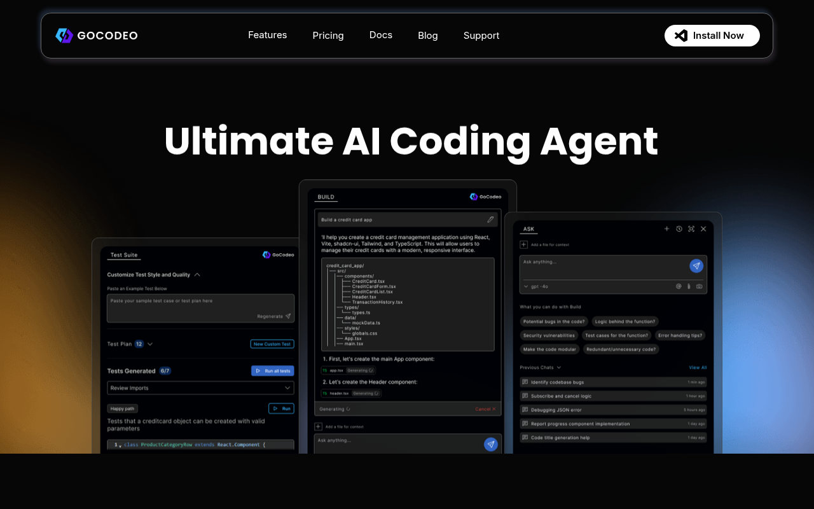Click the GoCodeo logo in the navbar
814x509 pixels.
(x=97, y=36)
